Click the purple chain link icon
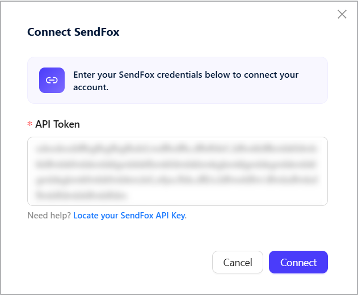The width and height of the screenshot is (358, 295). click(x=52, y=80)
